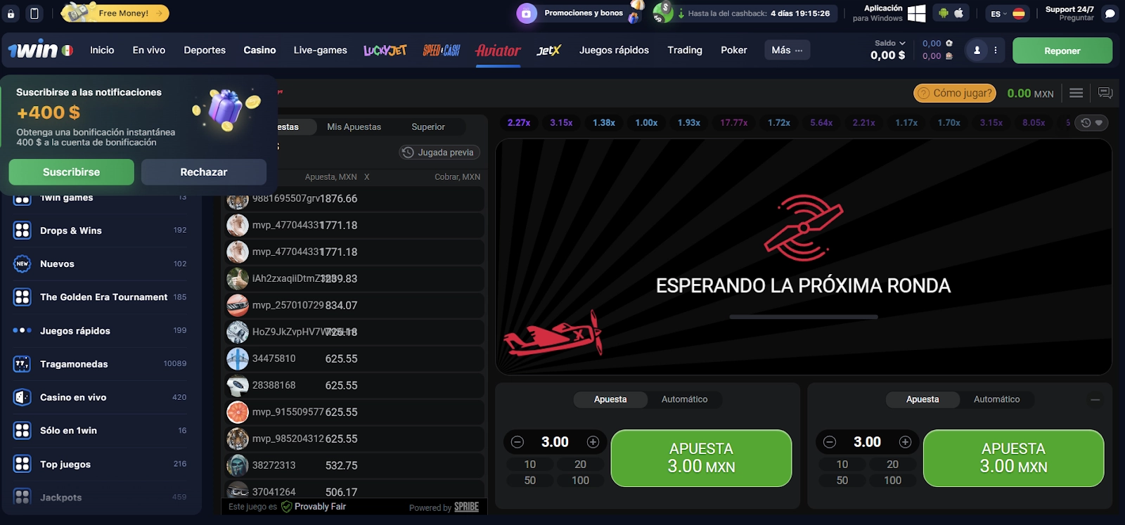Increase the first bet amount with plus

coord(593,442)
